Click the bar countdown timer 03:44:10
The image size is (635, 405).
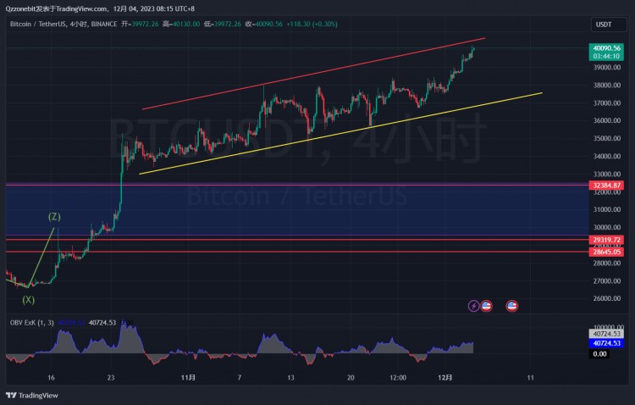606,57
